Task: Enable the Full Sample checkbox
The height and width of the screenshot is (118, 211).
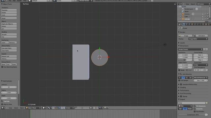Action: [x=179, y=80]
